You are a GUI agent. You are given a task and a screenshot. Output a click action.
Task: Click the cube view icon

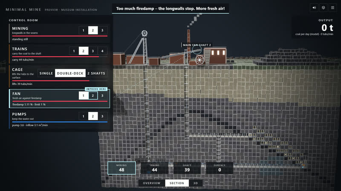[324, 8]
